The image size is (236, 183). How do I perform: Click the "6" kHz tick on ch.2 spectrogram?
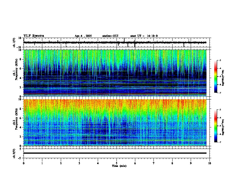(x=21, y=118)
